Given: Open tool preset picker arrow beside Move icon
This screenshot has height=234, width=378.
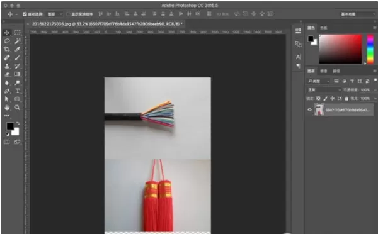Looking at the screenshot, I should (16, 14).
